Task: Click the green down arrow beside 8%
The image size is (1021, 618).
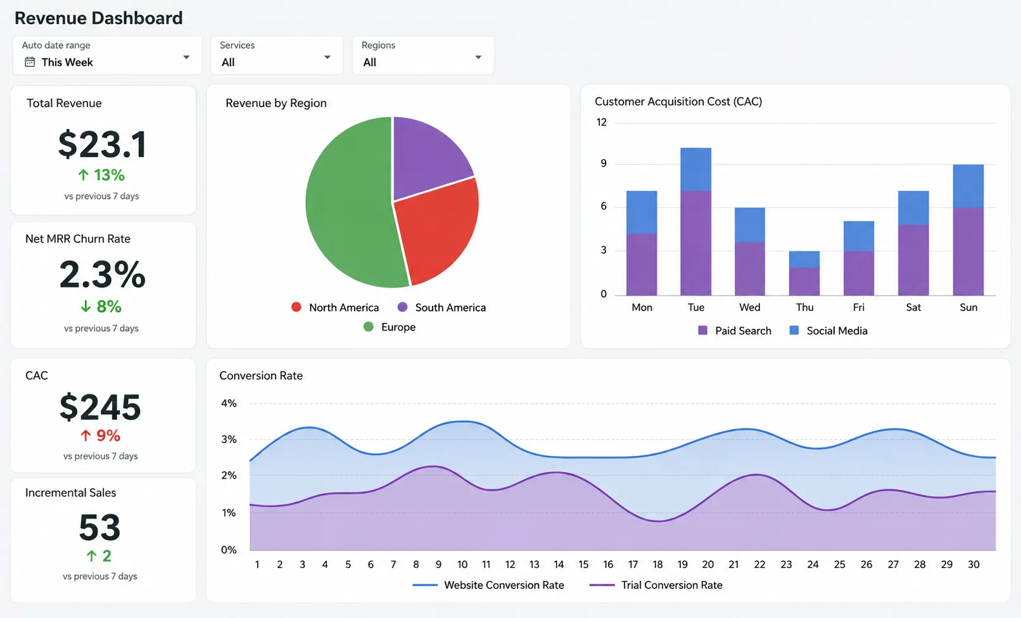Action: (x=86, y=306)
